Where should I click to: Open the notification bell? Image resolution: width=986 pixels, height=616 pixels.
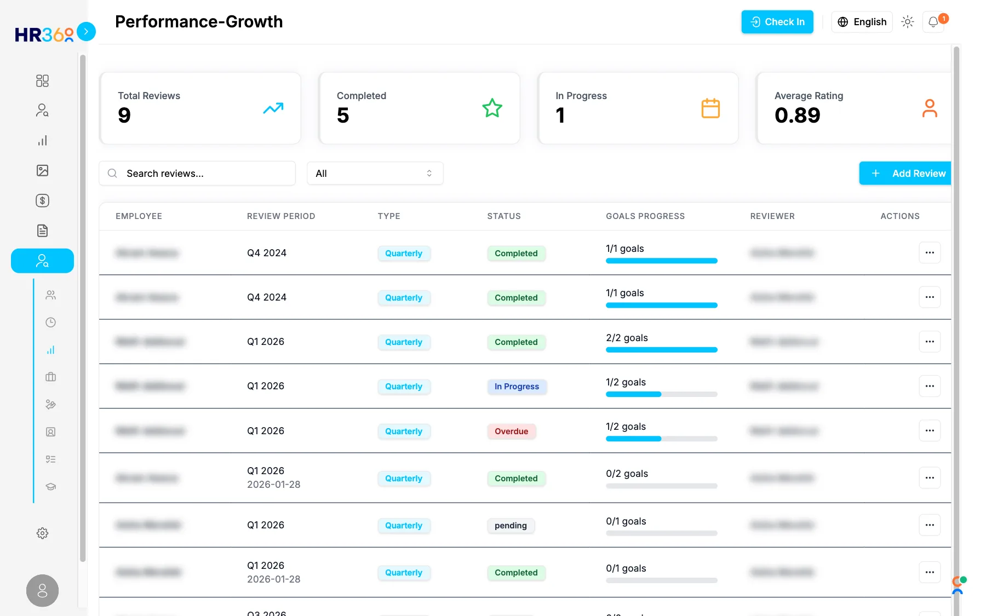[933, 22]
